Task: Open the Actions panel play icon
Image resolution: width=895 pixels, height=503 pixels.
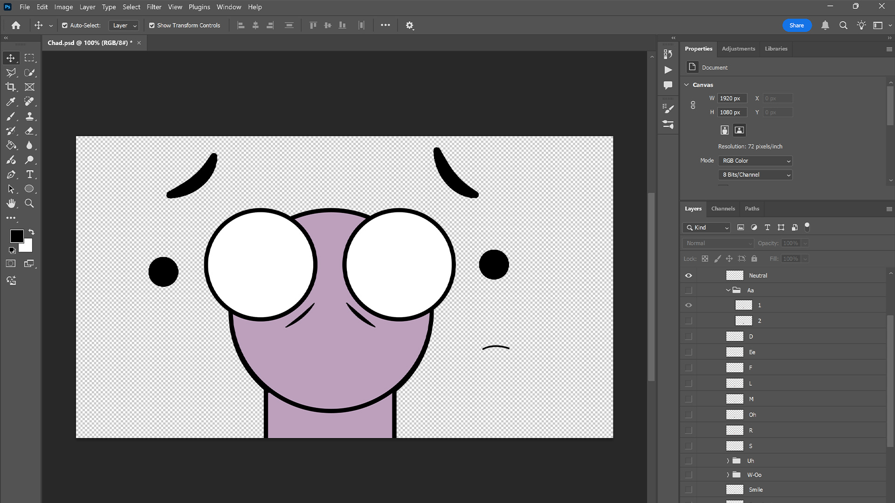Action: point(668,70)
